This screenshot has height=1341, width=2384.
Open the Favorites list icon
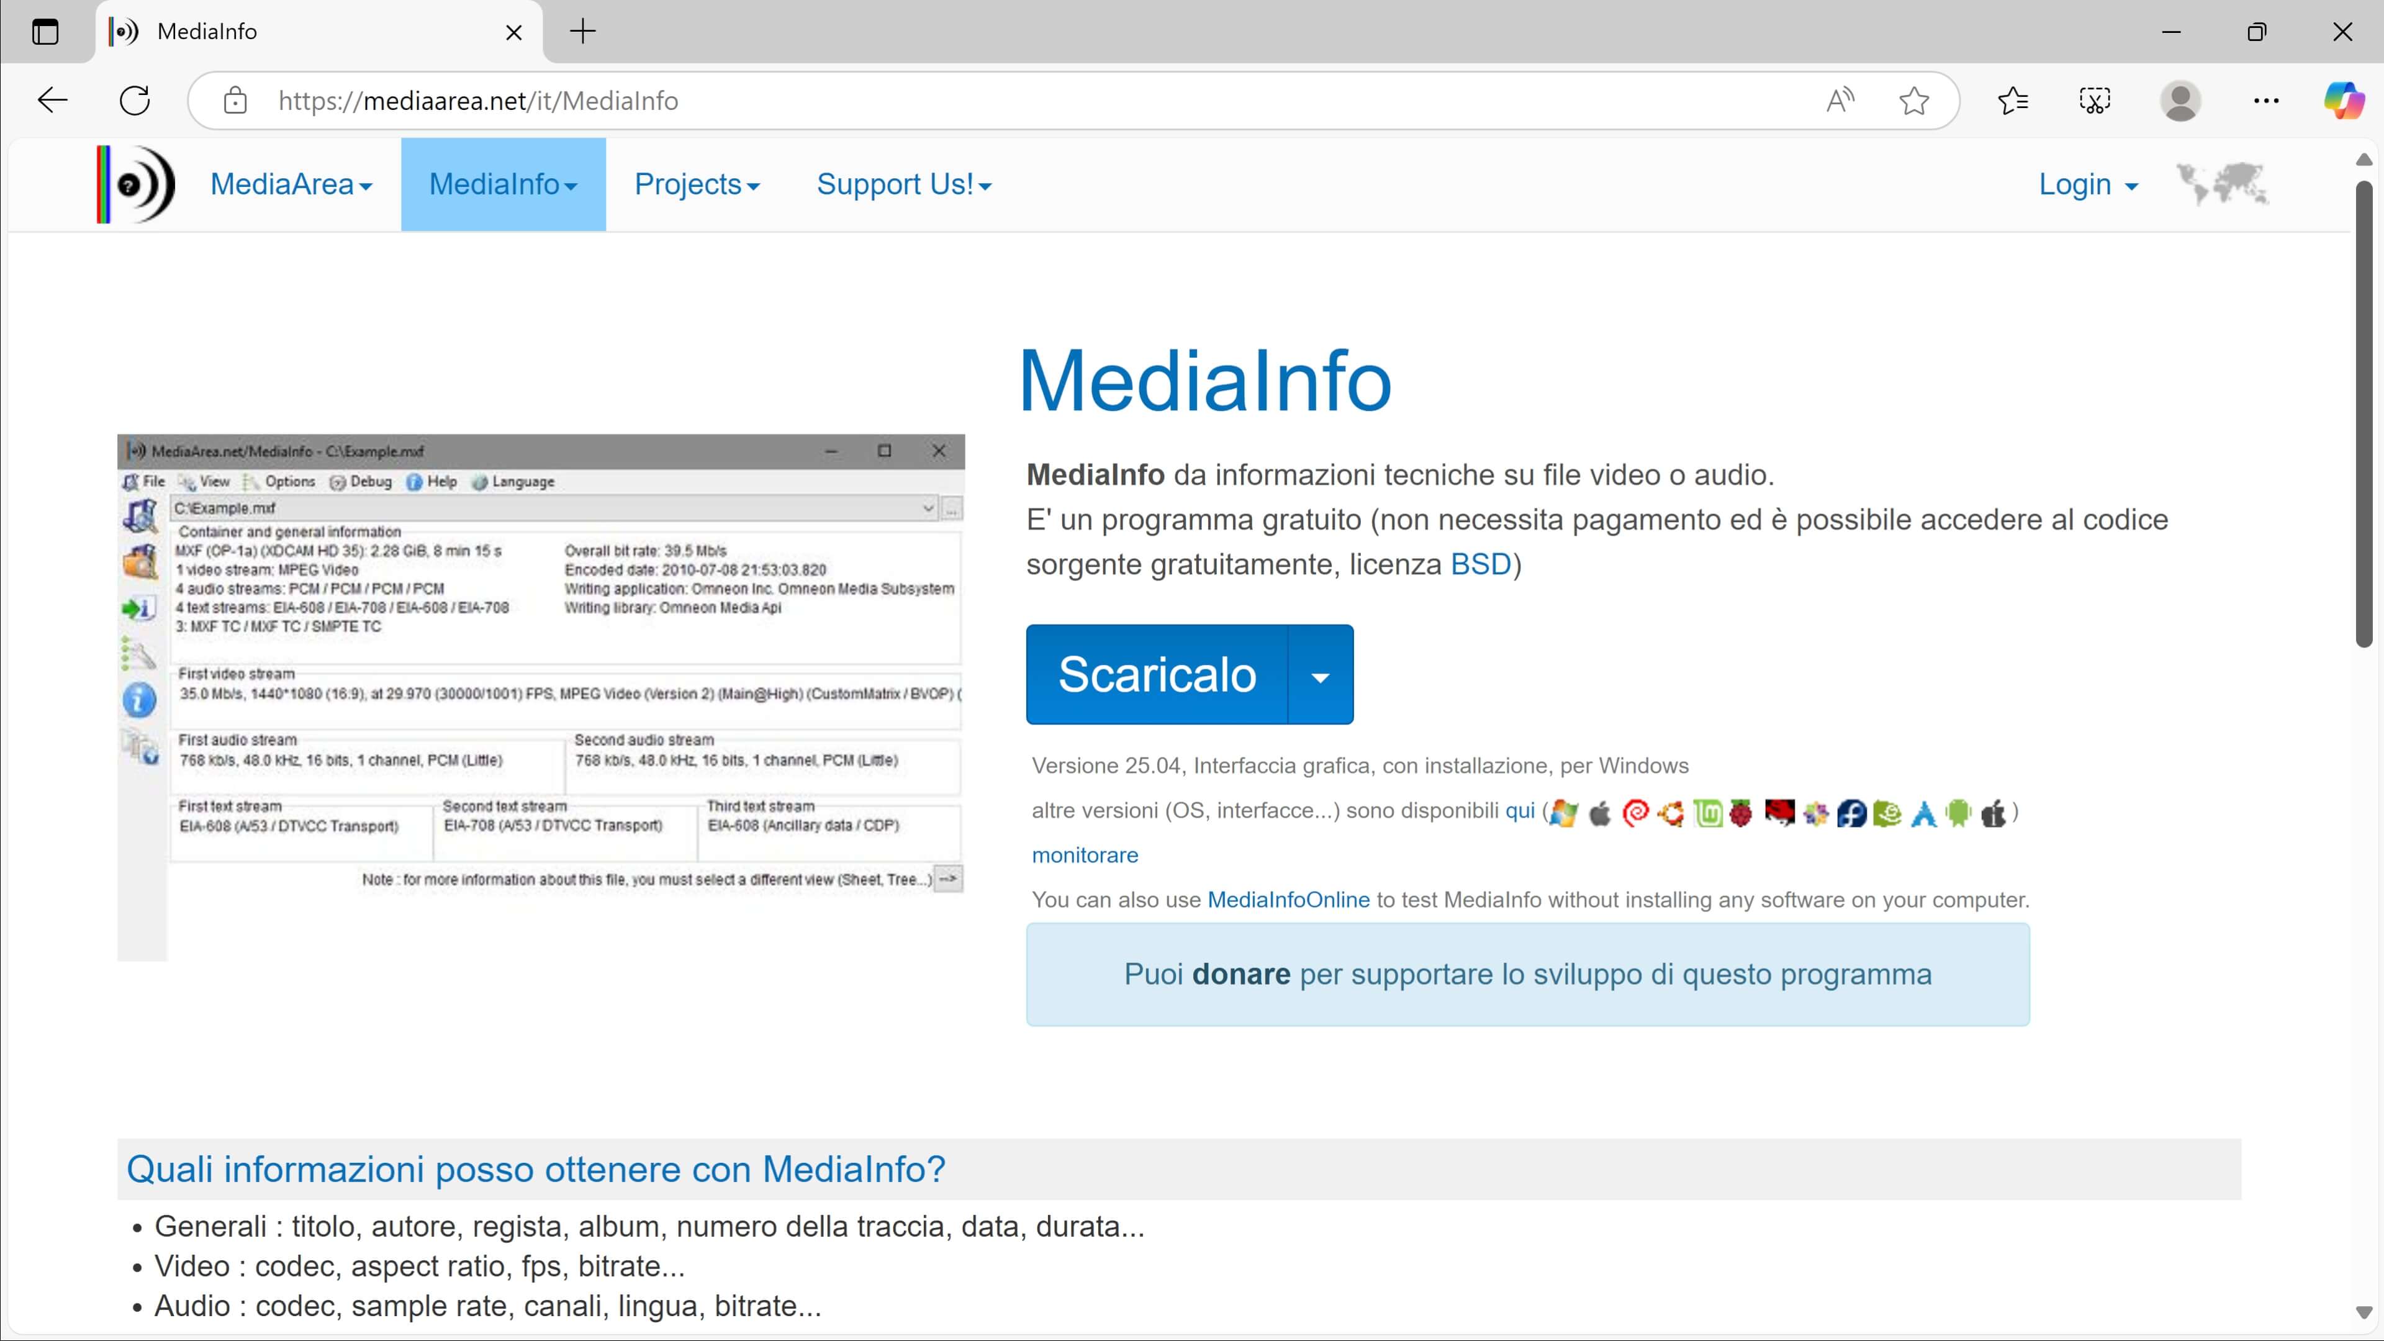(x=2013, y=100)
